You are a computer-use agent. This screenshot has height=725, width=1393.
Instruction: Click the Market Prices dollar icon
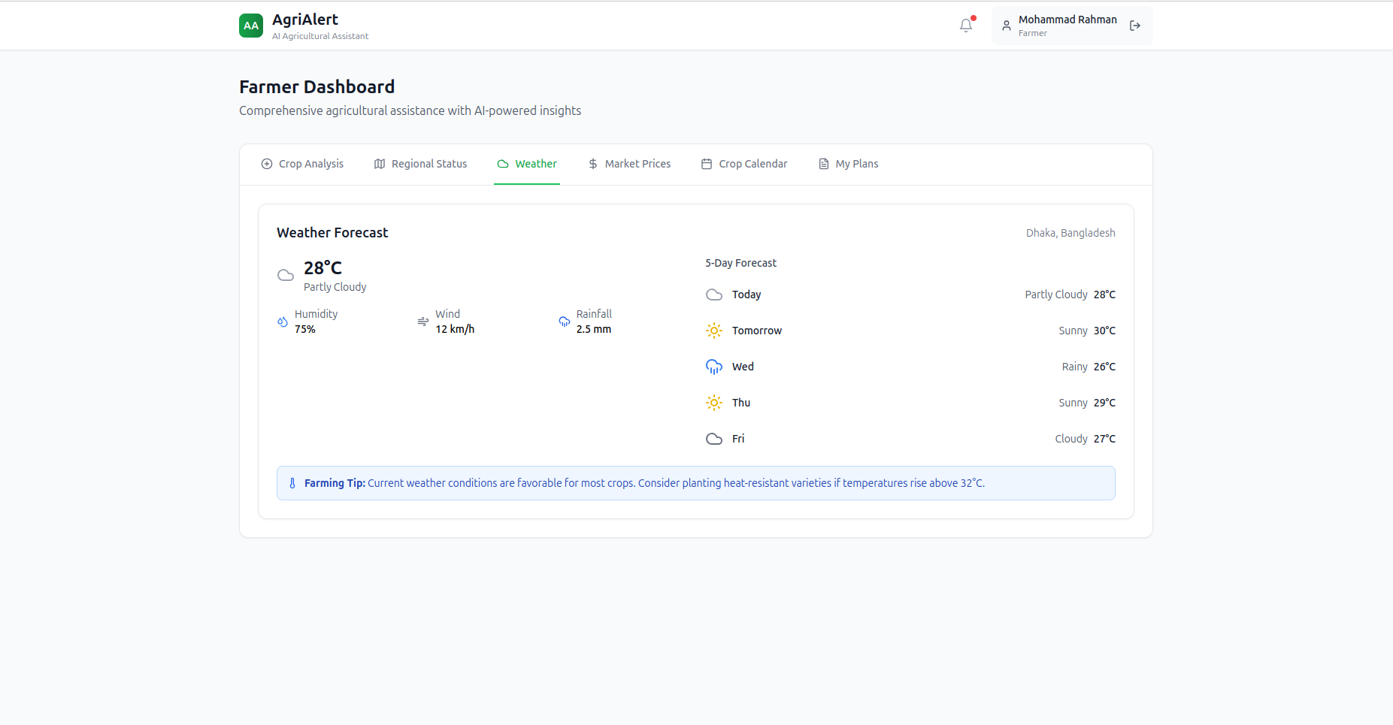[593, 164]
